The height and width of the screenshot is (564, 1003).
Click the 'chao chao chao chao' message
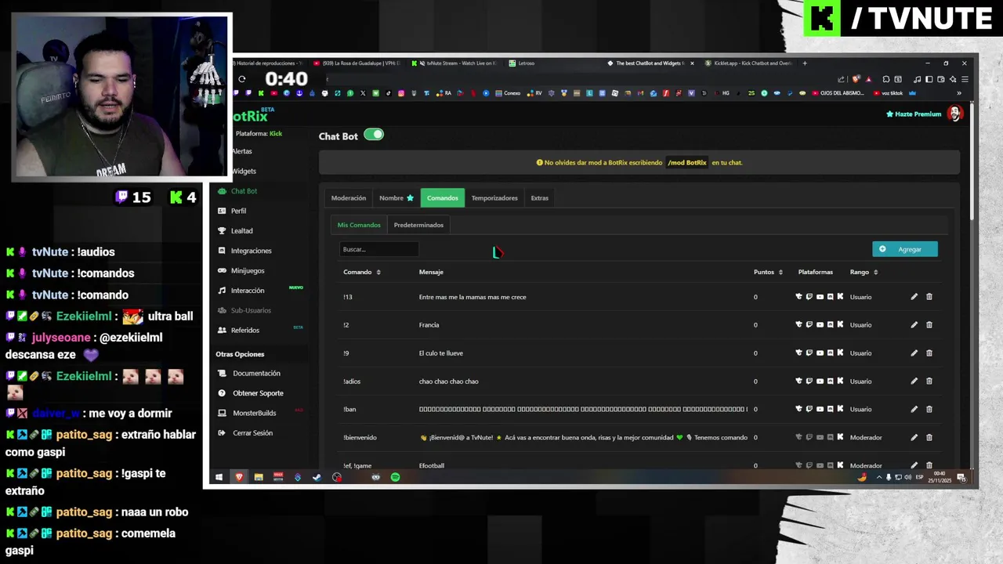[x=448, y=381]
